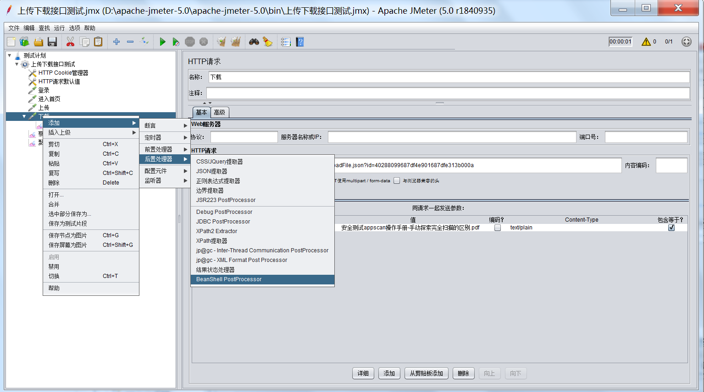The image size is (704, 392).
Task: Click the remote engine status icon
Action: click(686, 42)
